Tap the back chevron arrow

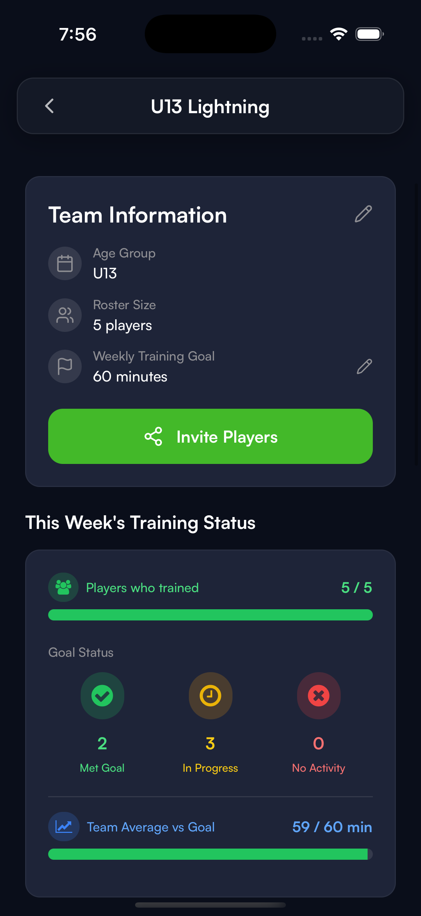coord(50,106)
